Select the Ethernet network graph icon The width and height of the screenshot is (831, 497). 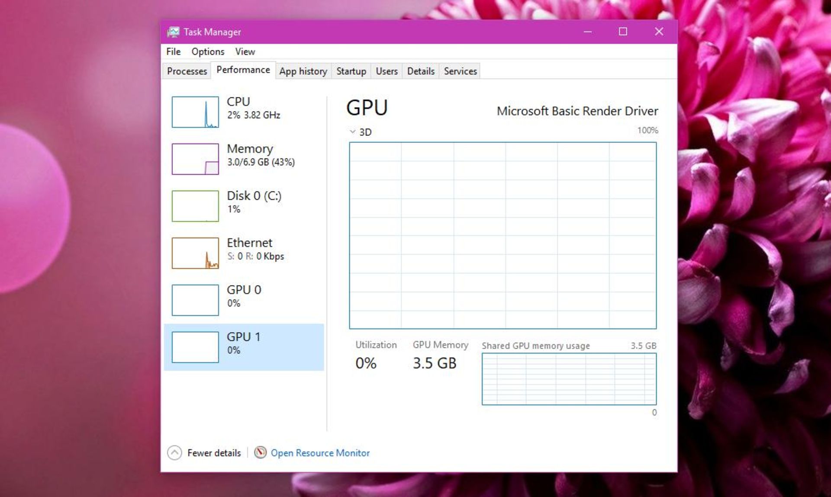coord(195,253)
